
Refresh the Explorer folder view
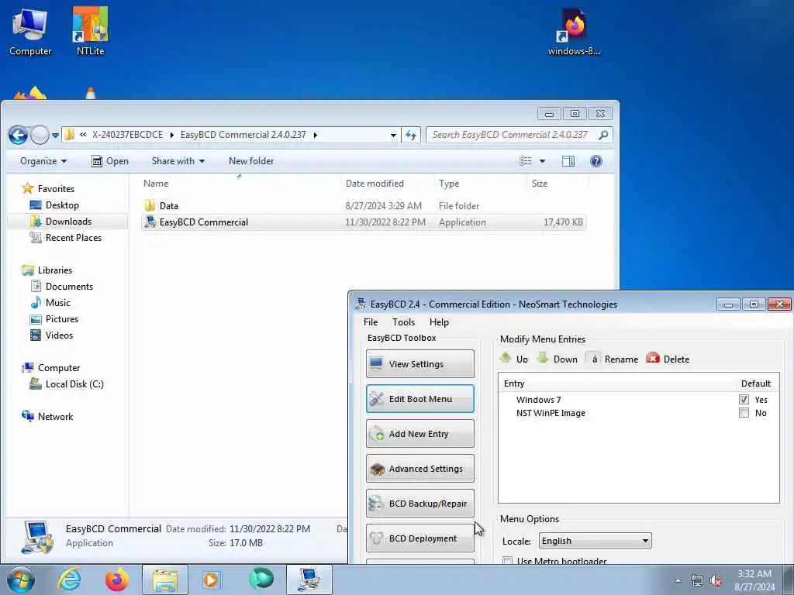tap(411, 135)
